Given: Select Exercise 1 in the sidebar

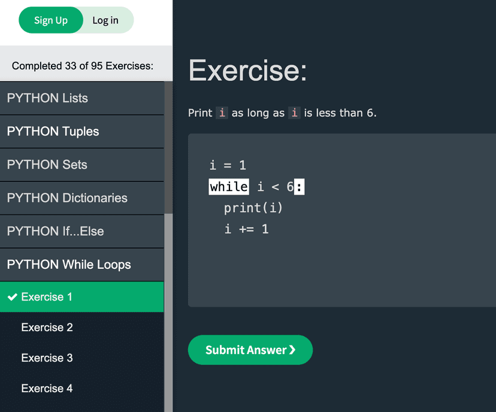Looking at the screenshot, I should point(47,297).
